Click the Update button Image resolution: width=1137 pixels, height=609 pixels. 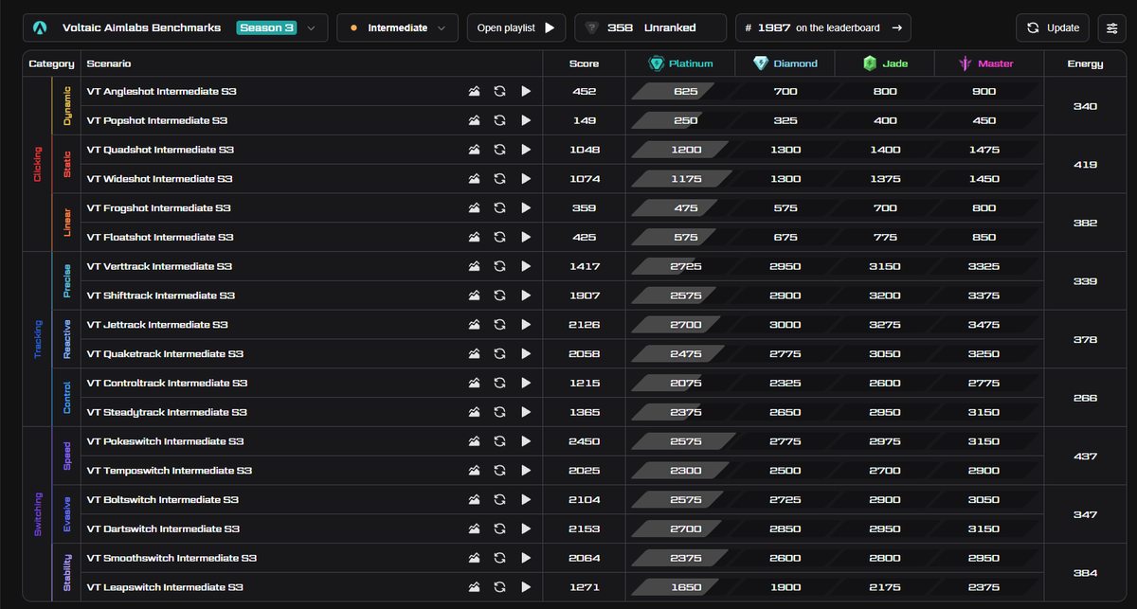pos(1053,27)
